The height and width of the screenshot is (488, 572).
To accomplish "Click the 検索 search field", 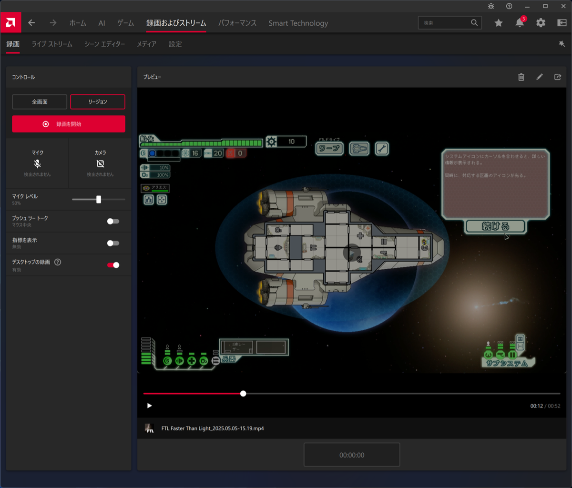I will pos(443,23).
